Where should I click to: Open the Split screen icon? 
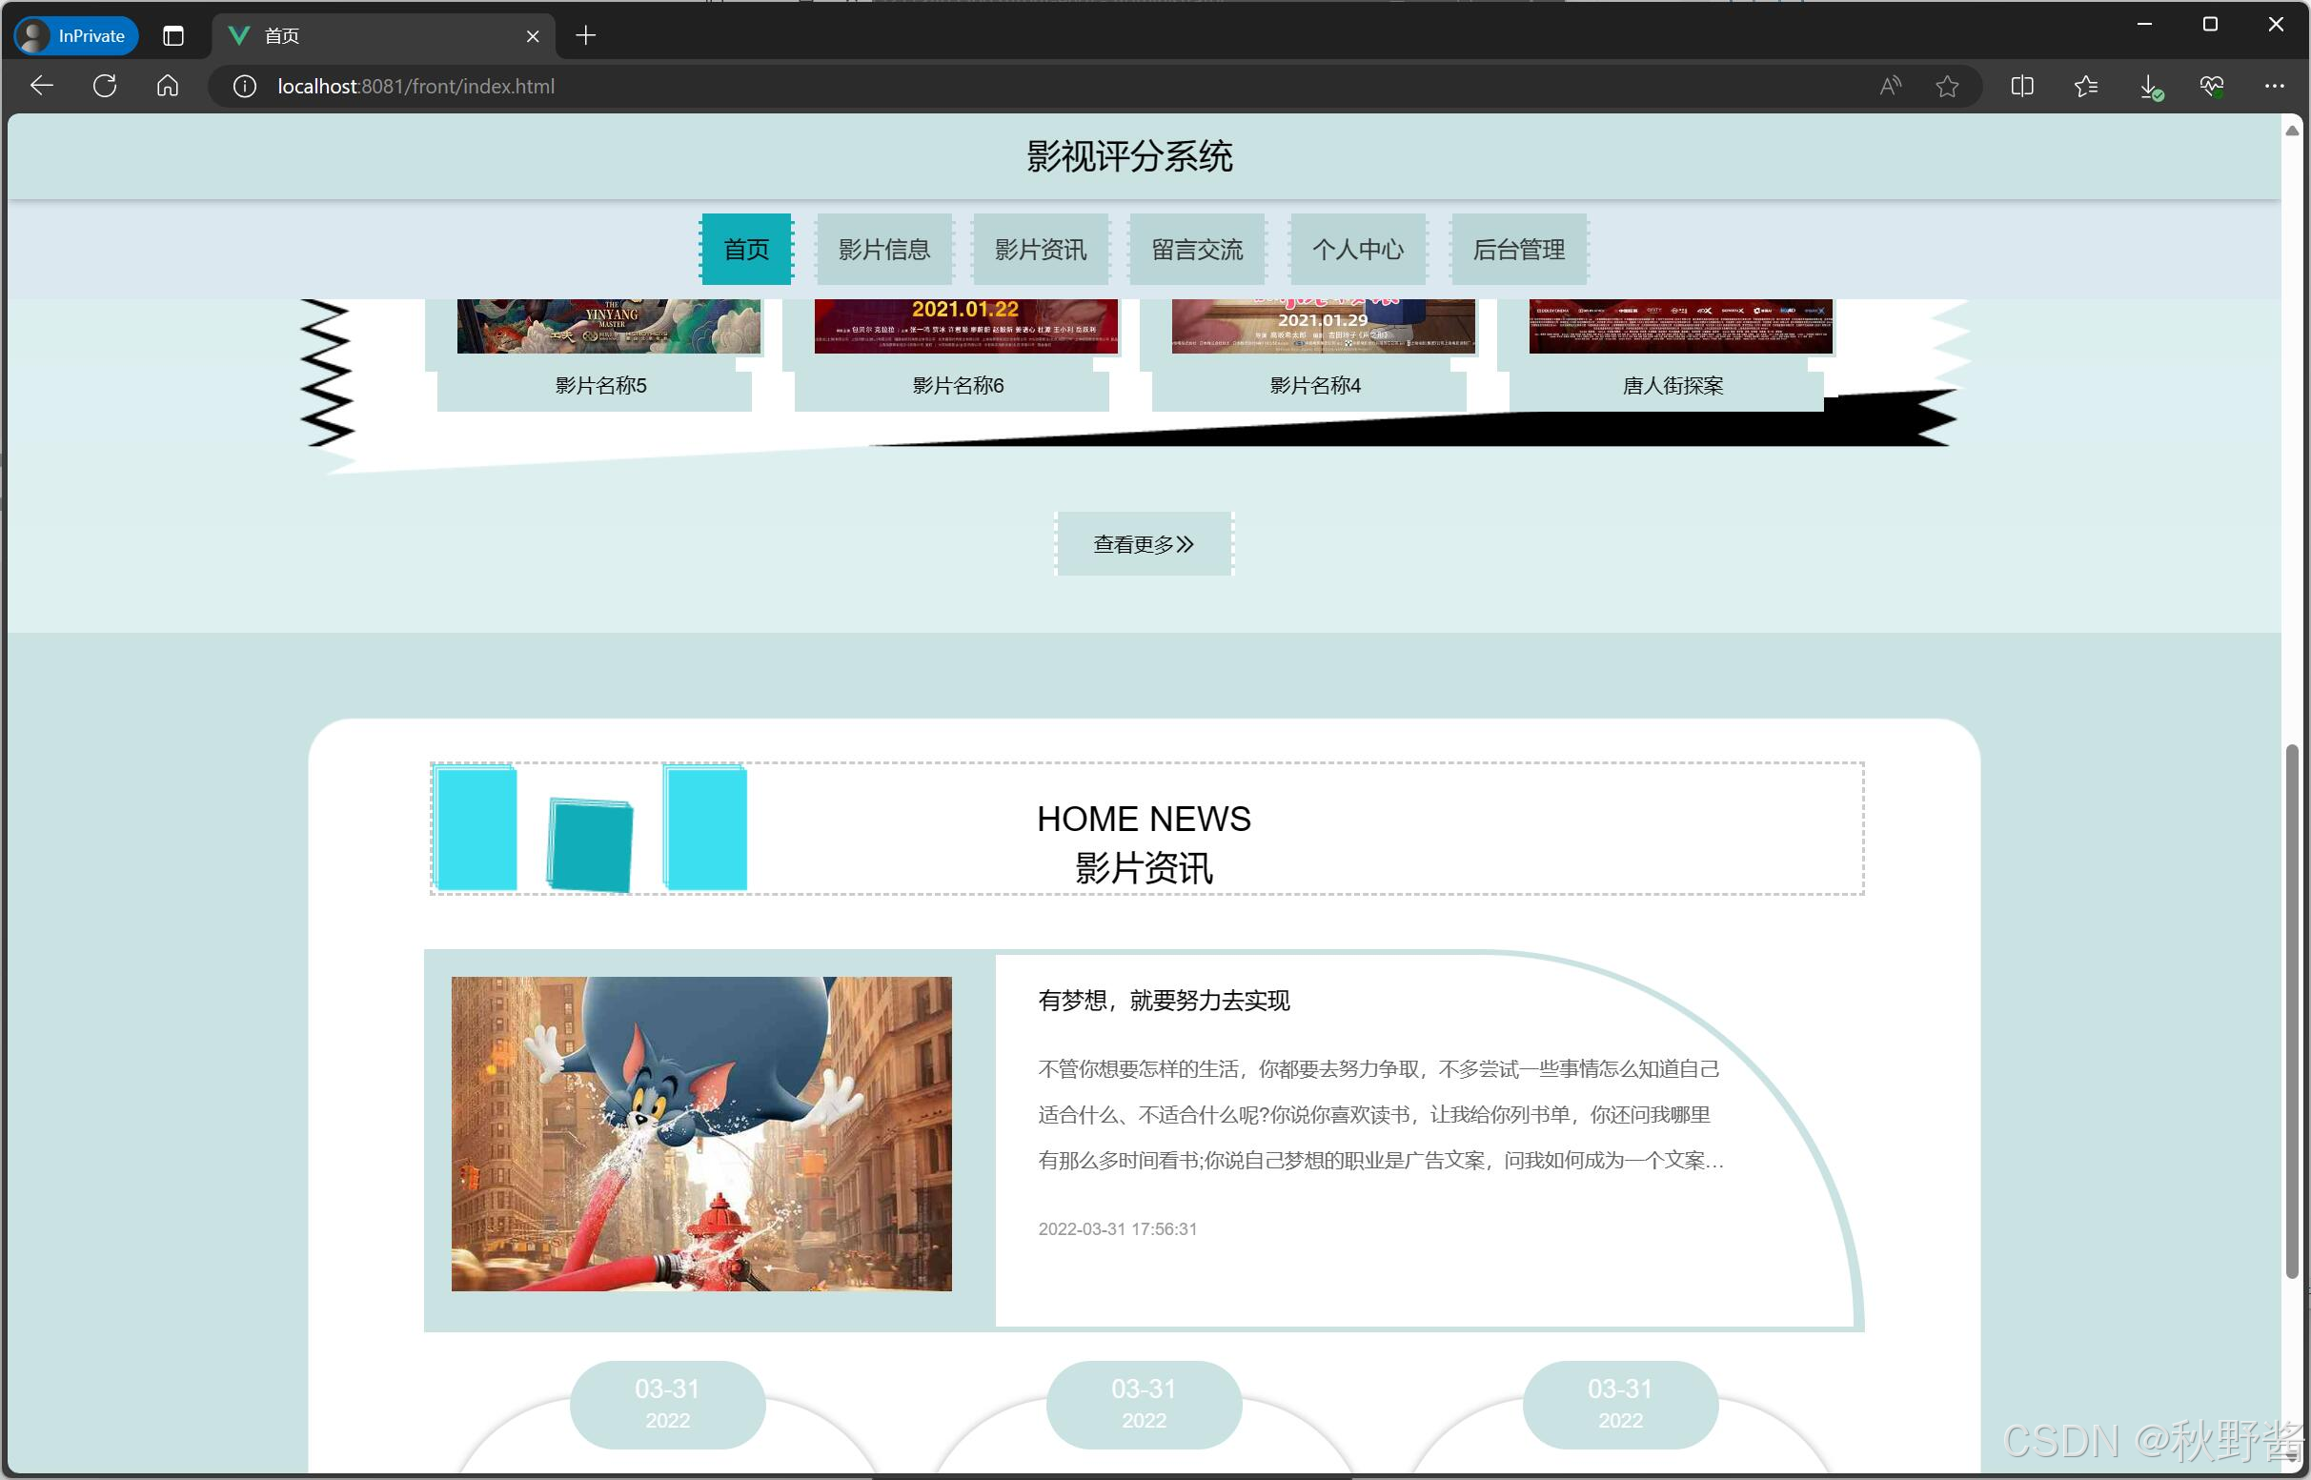pyautogui.click(x=2021, y=87)
